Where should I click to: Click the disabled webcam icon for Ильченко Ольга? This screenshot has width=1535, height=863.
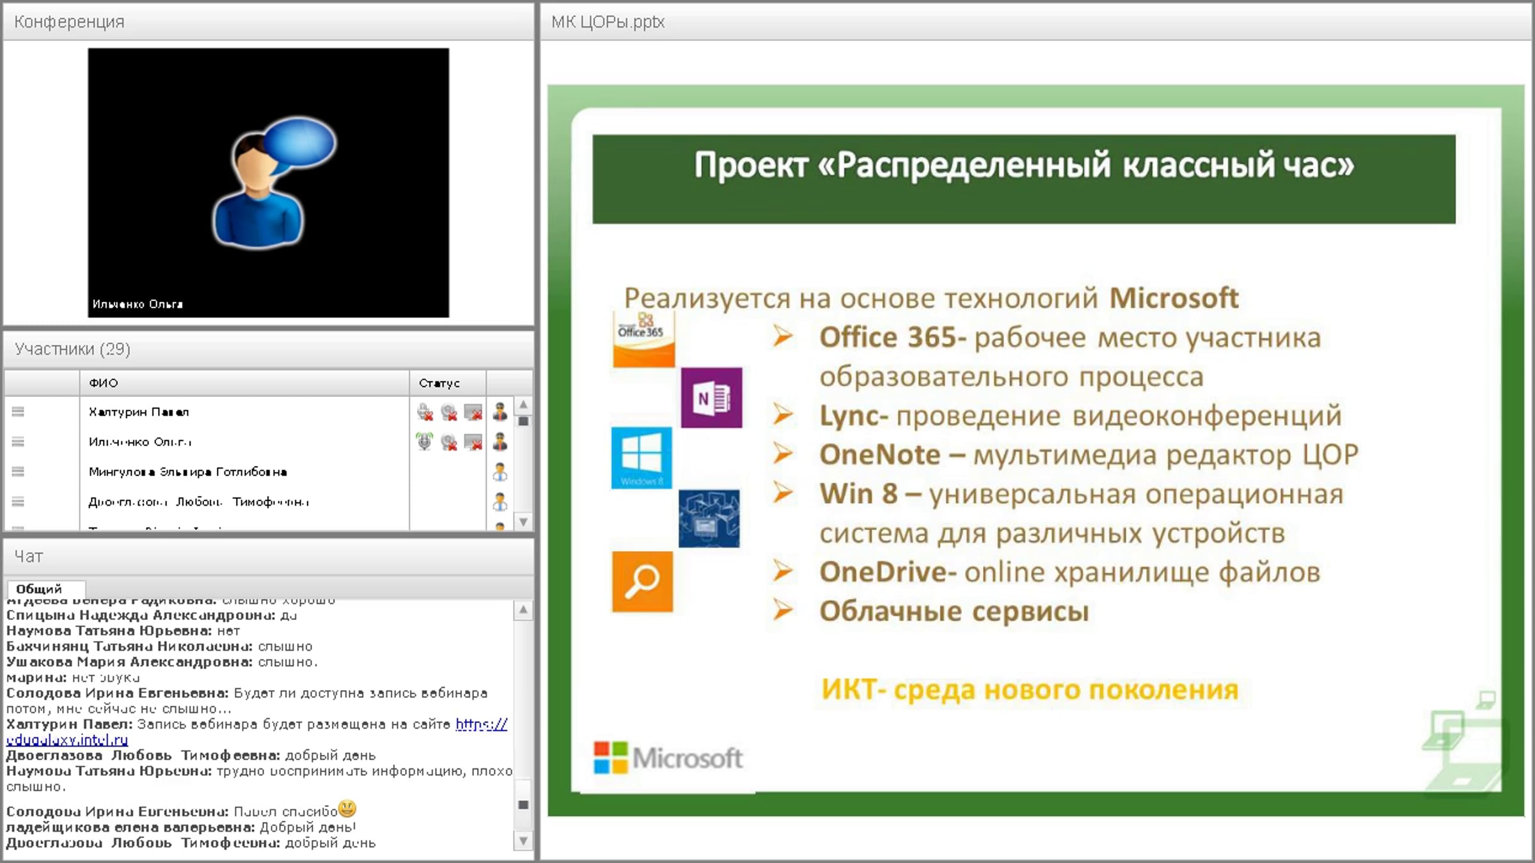pos(449,442)
